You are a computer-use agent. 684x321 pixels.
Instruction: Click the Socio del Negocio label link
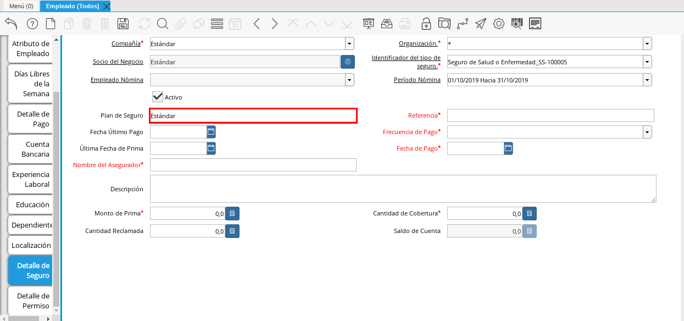(118, 62)
